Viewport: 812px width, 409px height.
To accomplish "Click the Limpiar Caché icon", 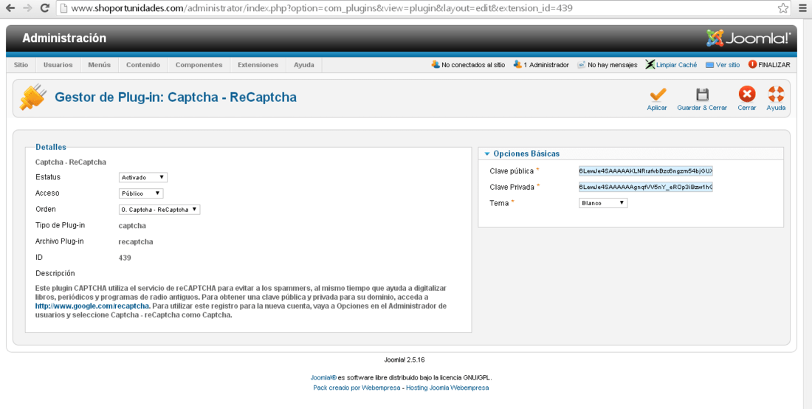I will coord(650,65).
